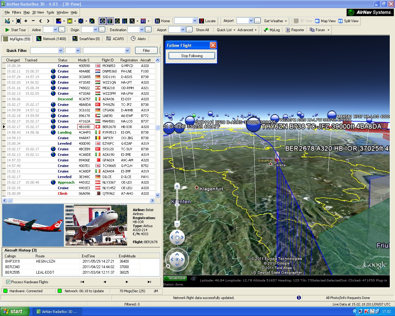The height and width of the screenshot is (316, 395).
Task: Click the forward arrow icon in toolbar
Action: tap(48, 21)
